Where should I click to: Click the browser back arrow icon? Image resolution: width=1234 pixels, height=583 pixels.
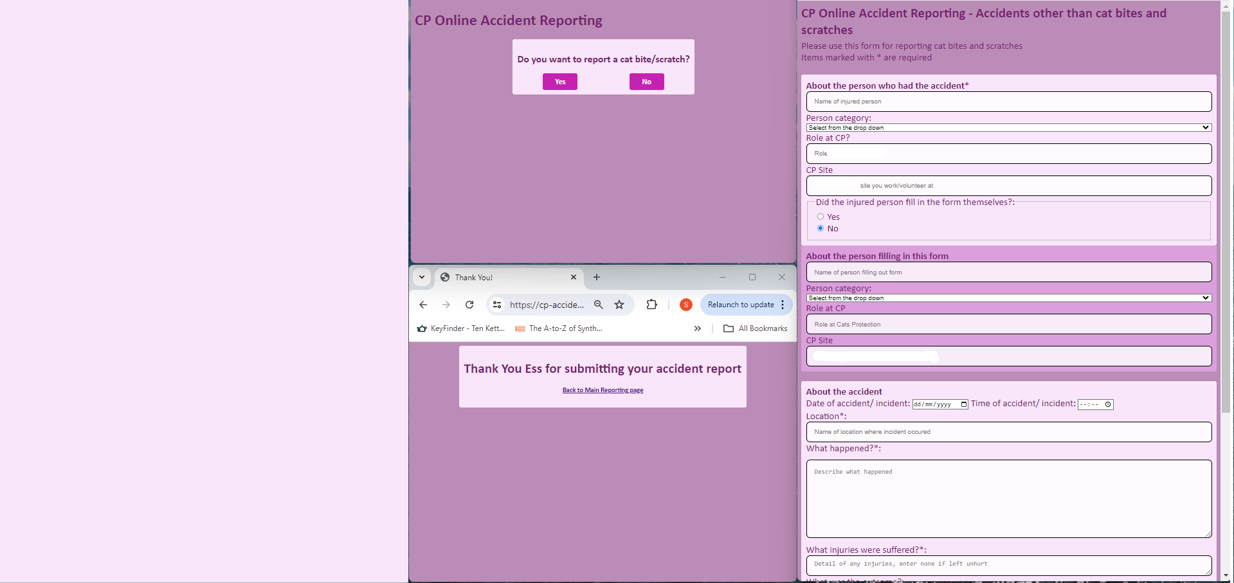[423, 305]
